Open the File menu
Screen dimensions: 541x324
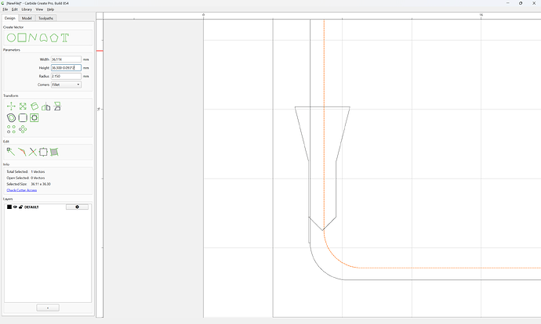pyautogui.click(x=5, y=9)
